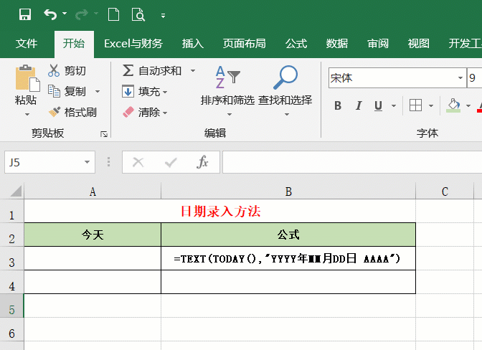This screenshot has height=350, width=482.
Task: Select cell B3 containing the TEXT formula
Action: [288, 258]
